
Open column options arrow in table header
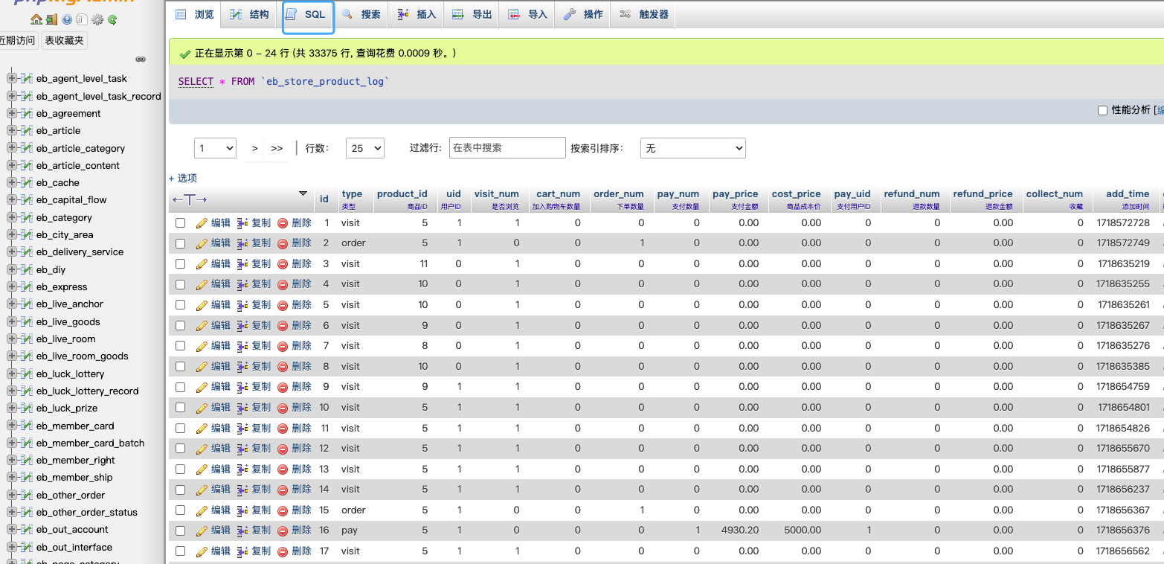point(303,193)
